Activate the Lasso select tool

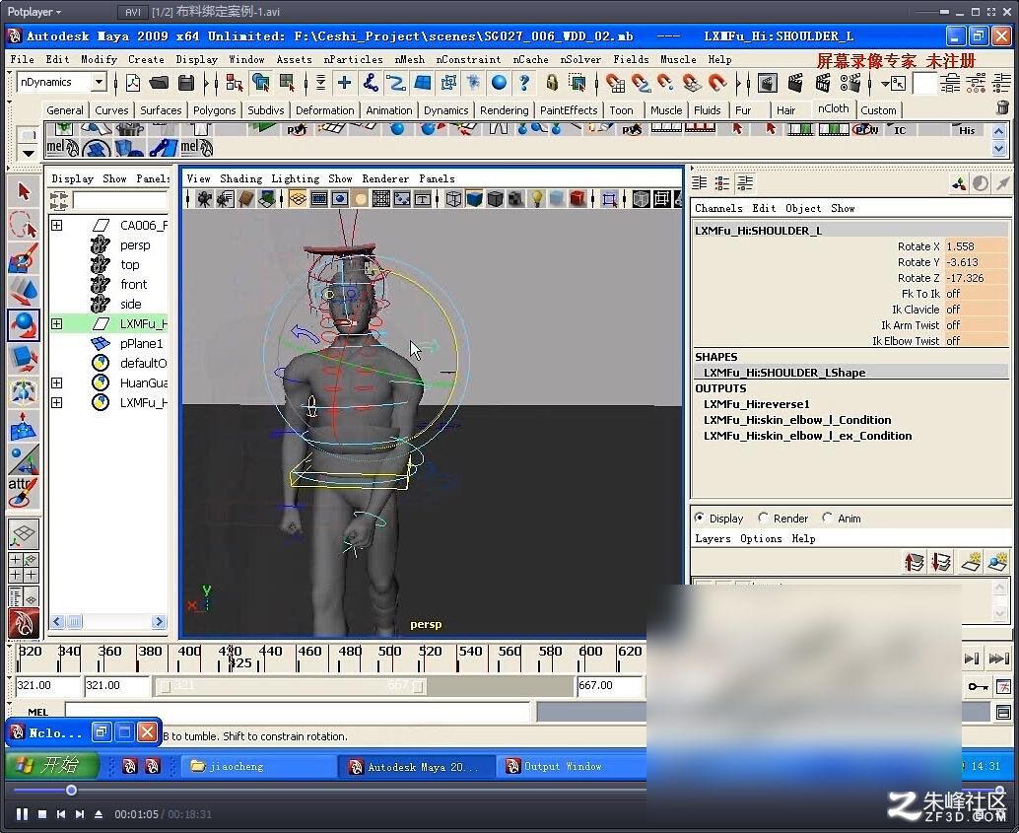tap(24, 225)
